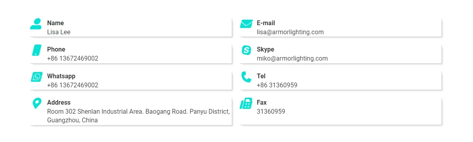The width and height of the screenshot is (473, 142).
Task: Click the envelope icon beside E-mail
Action: (246, 24)
